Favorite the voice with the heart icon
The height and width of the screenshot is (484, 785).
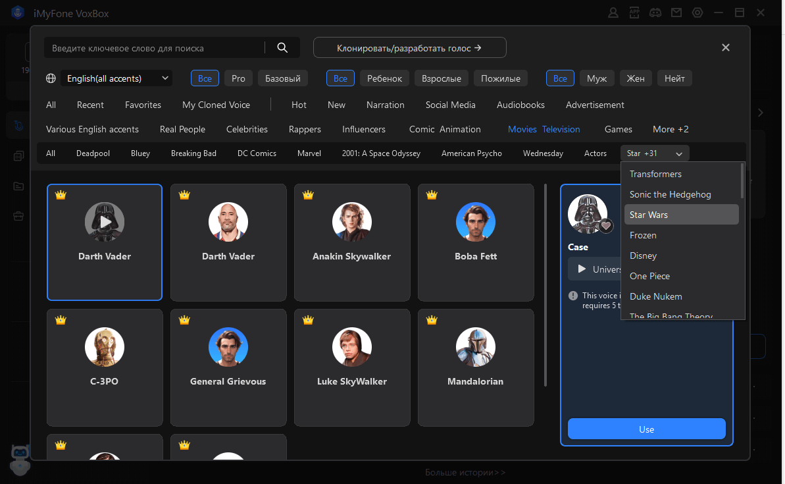[606, 226]
